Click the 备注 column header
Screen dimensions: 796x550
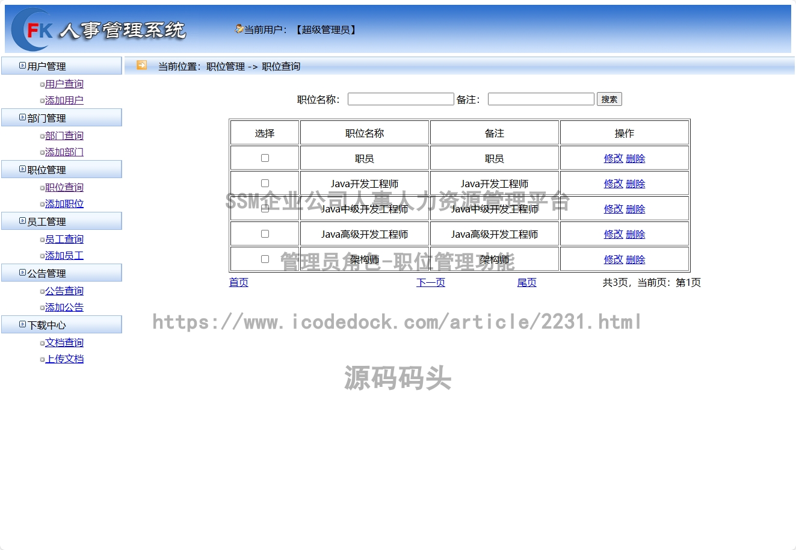coord(495,133)
